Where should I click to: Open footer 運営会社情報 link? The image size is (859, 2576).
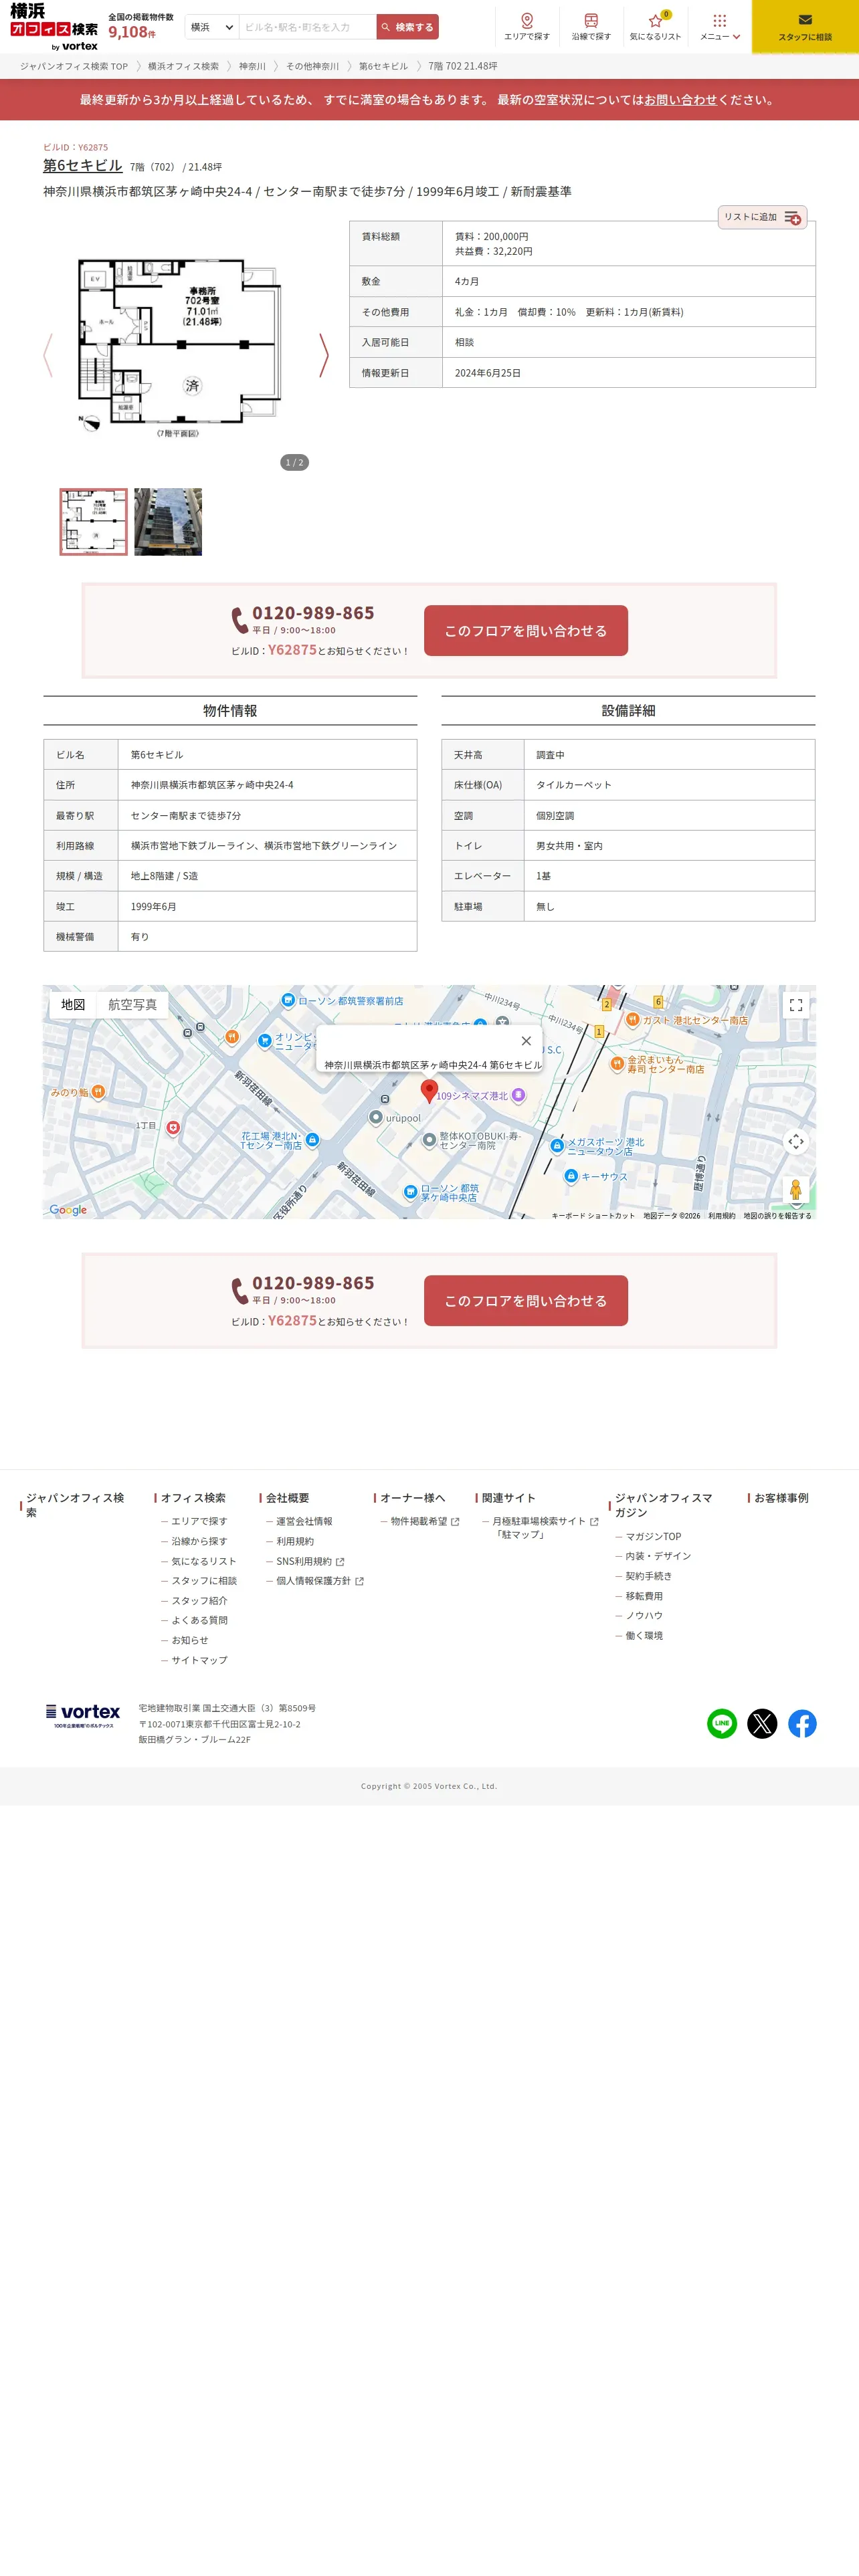point(304,1522)
